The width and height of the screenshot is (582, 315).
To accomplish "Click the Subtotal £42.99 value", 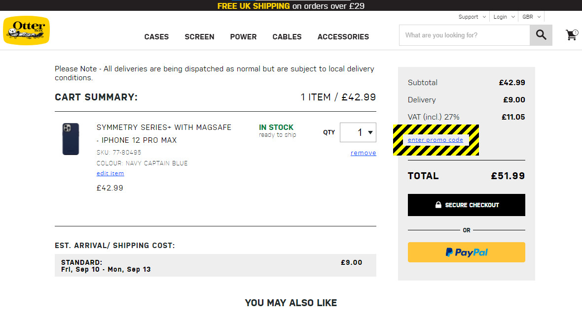I will pyautogui.click(x=512, y=83).
